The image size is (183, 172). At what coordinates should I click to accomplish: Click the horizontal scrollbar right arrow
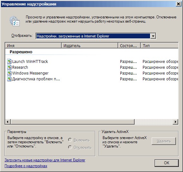(175, 122)
